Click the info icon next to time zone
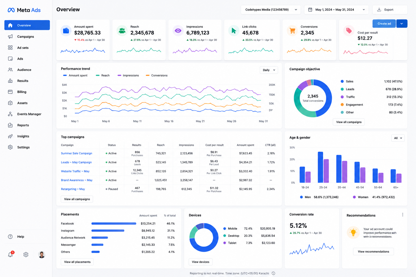Image resolution: width=416 pixels, height=277 pixels. [x=274, y=273]
